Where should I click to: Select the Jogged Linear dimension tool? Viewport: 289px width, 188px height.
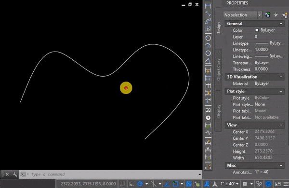click(208, 133)
